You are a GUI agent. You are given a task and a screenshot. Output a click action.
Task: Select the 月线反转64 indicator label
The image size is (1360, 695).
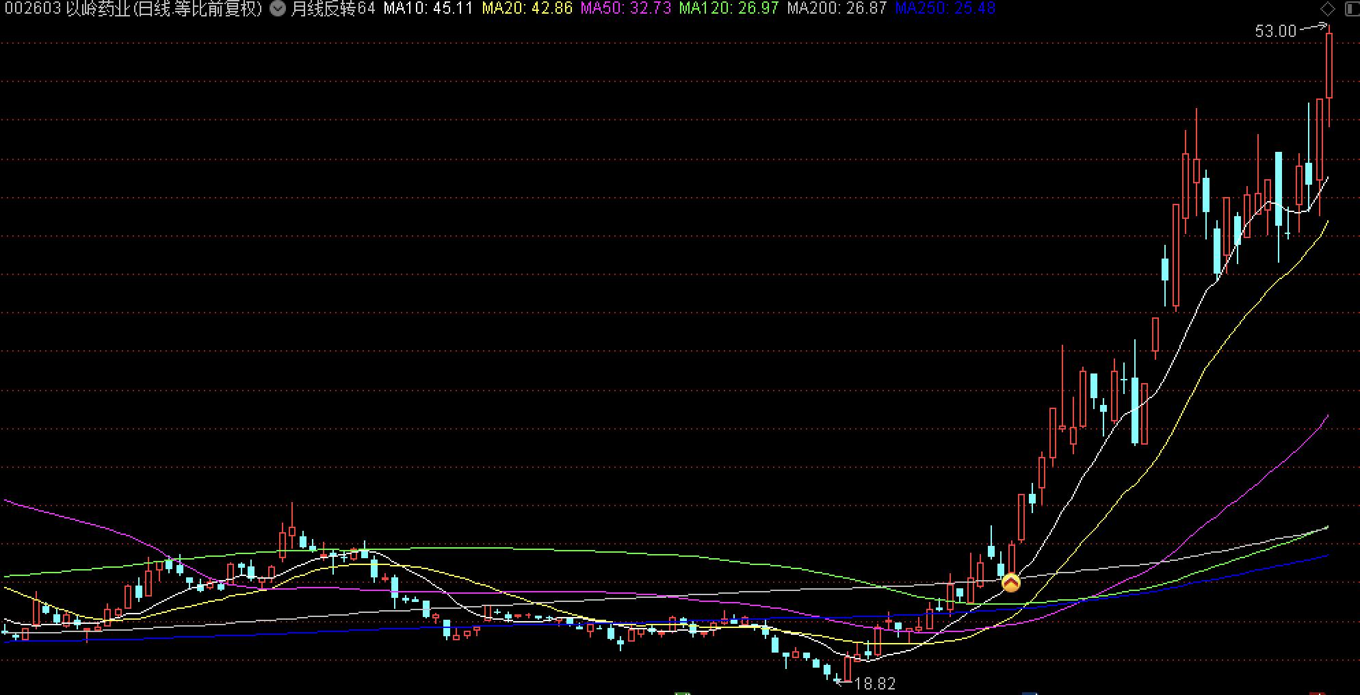click(x=332, y=8)
